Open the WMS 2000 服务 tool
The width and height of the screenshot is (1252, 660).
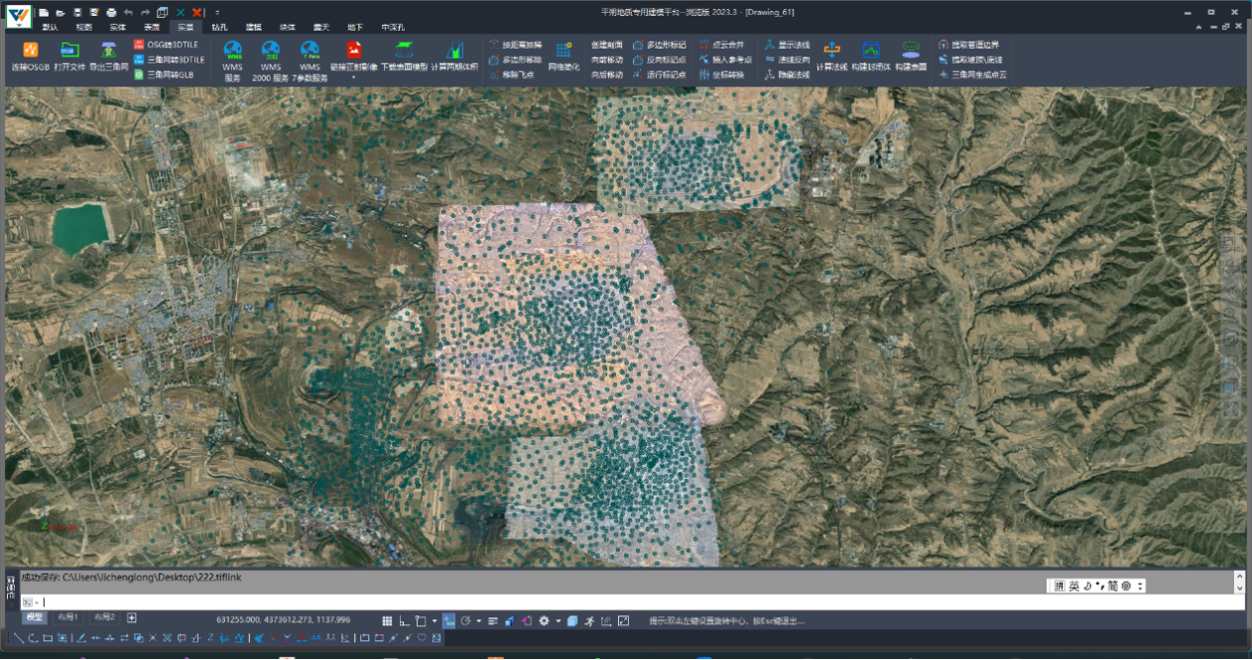click(271, 51)
